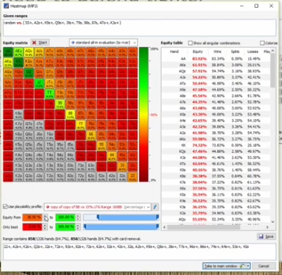282x275 pixels.
Task: Select the QQ cell in the matrix
Action: tap(29, 73)
